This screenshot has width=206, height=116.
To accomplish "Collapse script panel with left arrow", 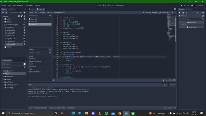I will [54, 80].
